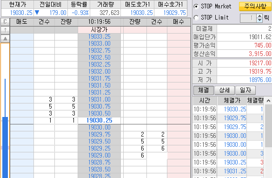Click price row 19032.25 in ladder
272x178 pixels.
99,64
